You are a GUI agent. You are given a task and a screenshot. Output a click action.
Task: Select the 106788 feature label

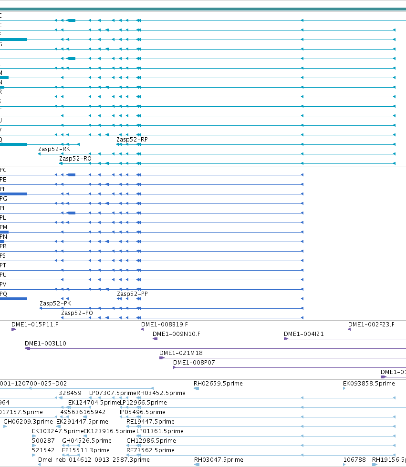(x=354, y=459)
